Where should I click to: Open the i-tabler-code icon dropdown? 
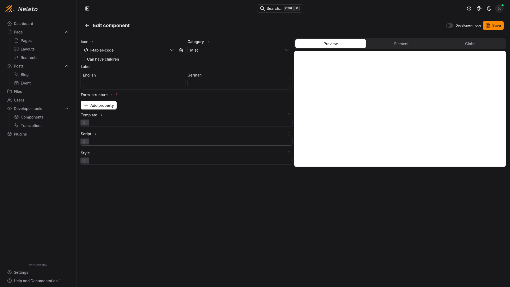tap(129, 50)
